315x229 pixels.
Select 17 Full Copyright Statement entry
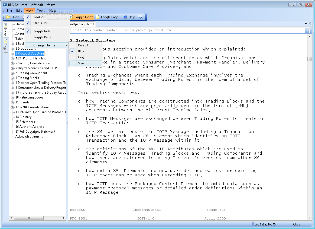click(35, 132)
